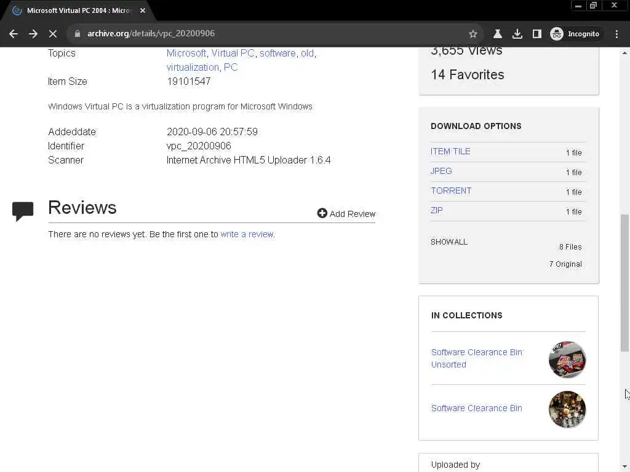Restore down the browser window

(x=593, y=6)
